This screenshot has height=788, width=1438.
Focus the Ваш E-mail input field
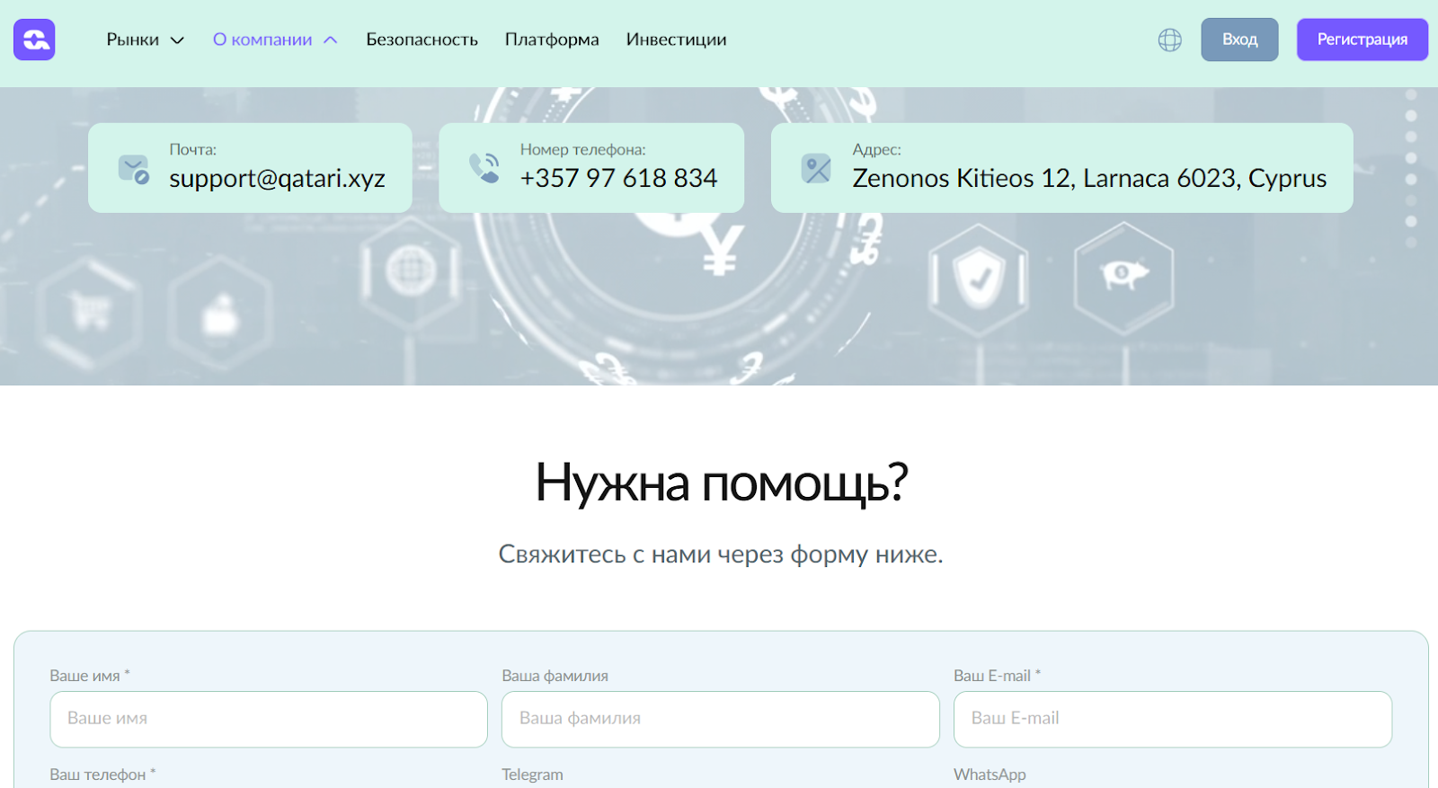click(1172, 719)
